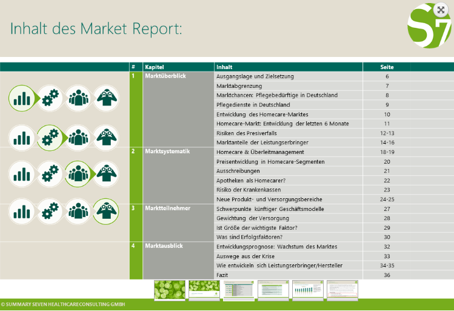Open the green bokeh thumbnail with white title band
This screenshot has height=311, width=454.
point(204,290)
